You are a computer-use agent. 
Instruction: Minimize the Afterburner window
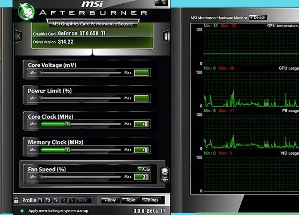click(x=157, y=3)
